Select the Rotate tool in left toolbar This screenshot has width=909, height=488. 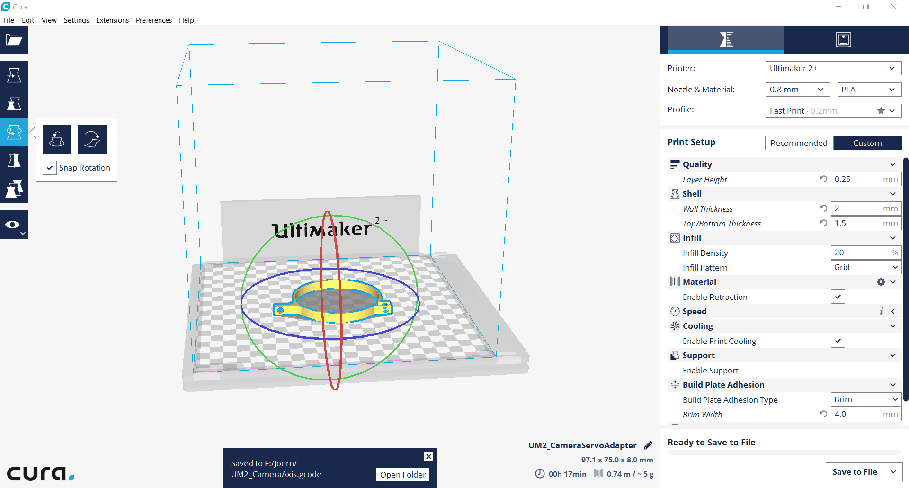(14, 132)
